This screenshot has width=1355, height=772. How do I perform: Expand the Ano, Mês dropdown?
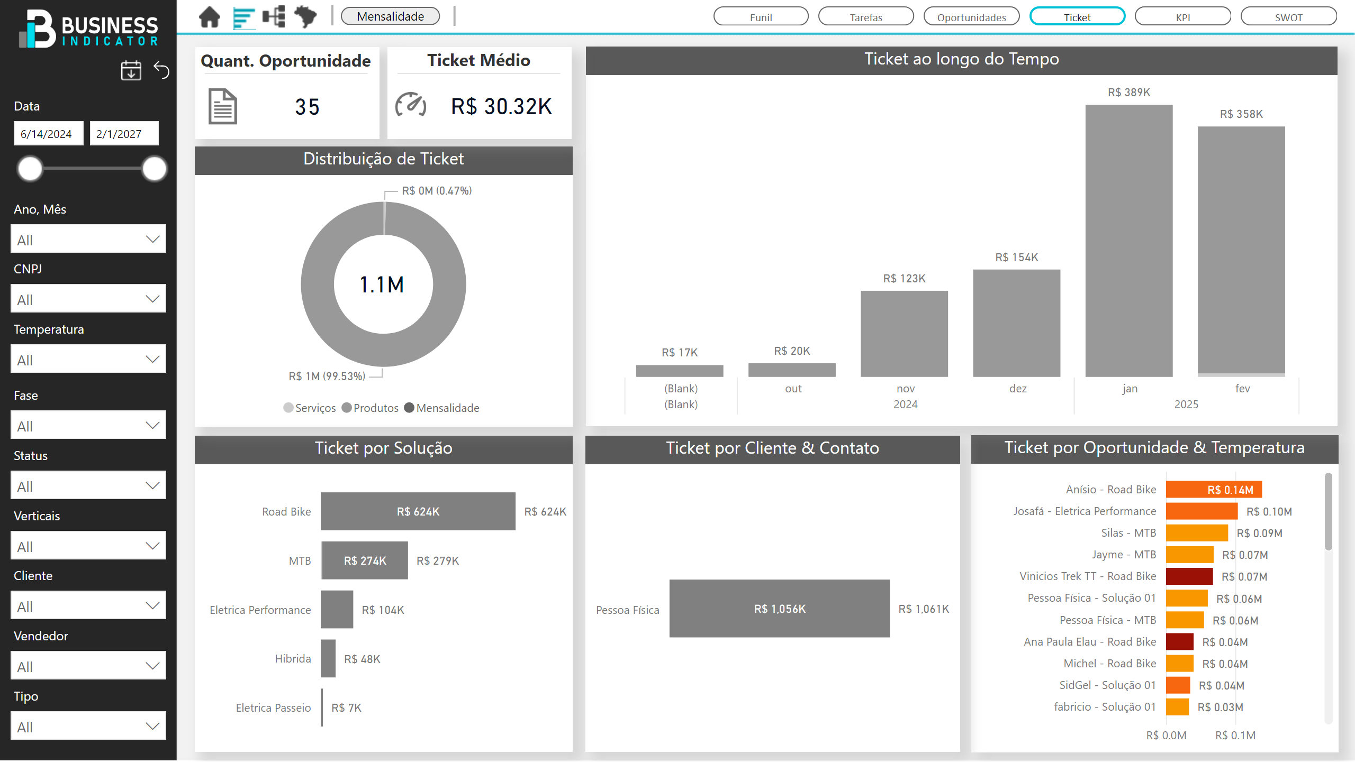pos(88,240)
